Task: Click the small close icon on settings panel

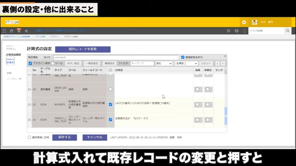Action: (x=225, y=56)
